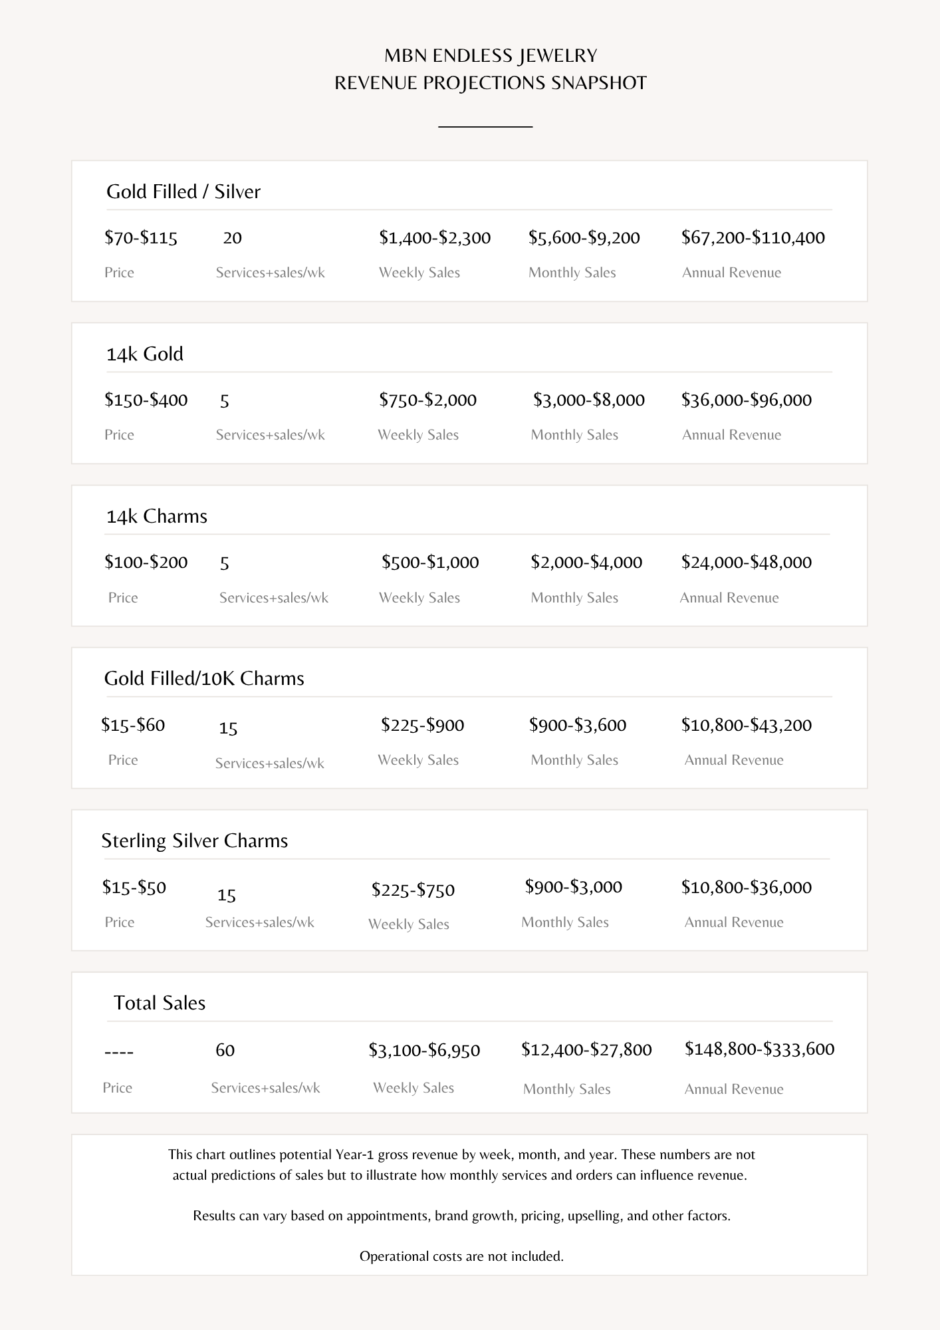Select the Sterling Silver Charms heading
Image resolution: width=940 pixels, height=1330 pixels.
pyautogui.click(x=194, y=841)
